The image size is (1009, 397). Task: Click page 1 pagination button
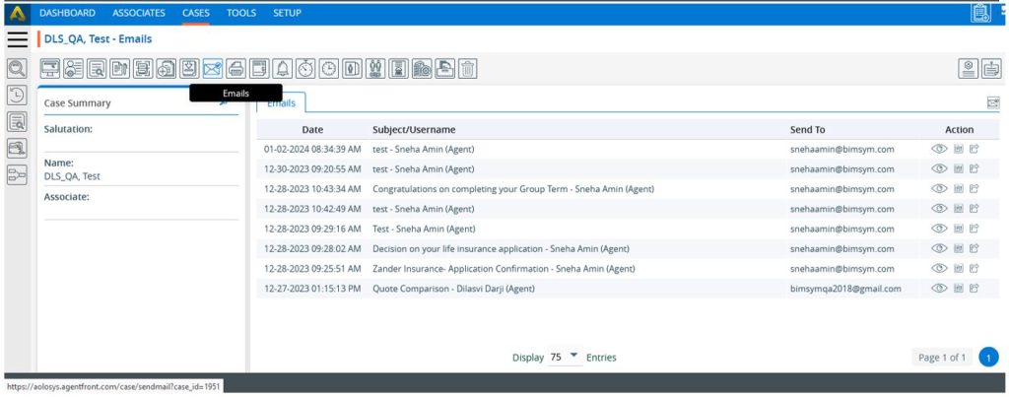pos(989,358)
